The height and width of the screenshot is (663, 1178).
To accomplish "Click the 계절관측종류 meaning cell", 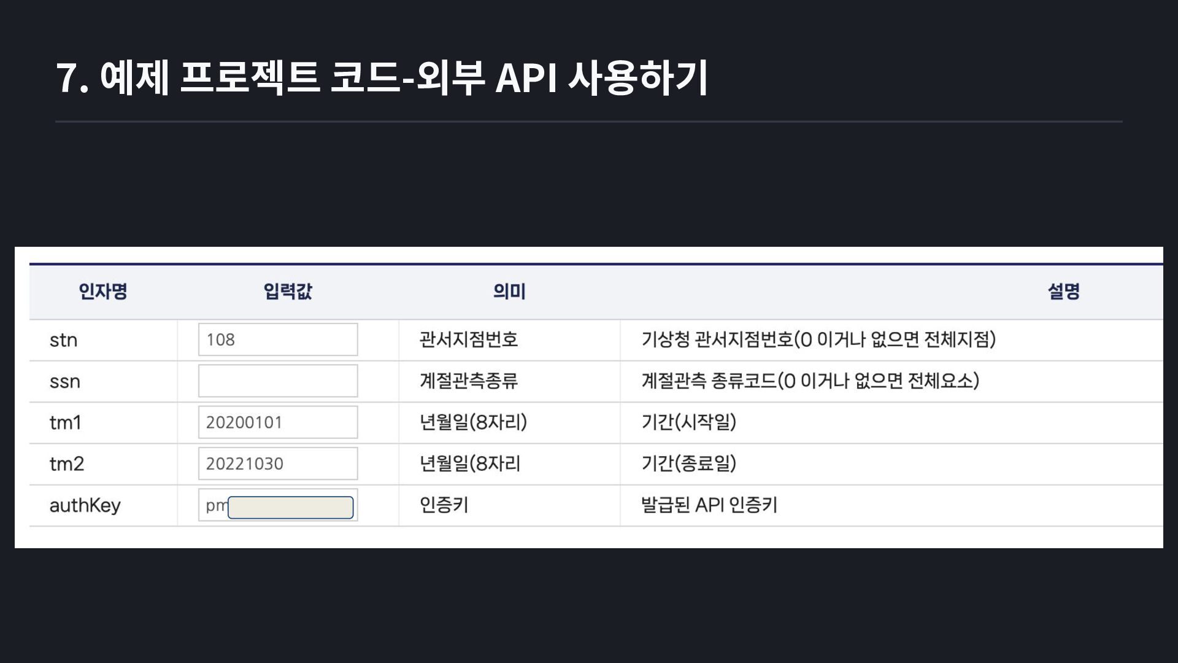I will 469,381.
